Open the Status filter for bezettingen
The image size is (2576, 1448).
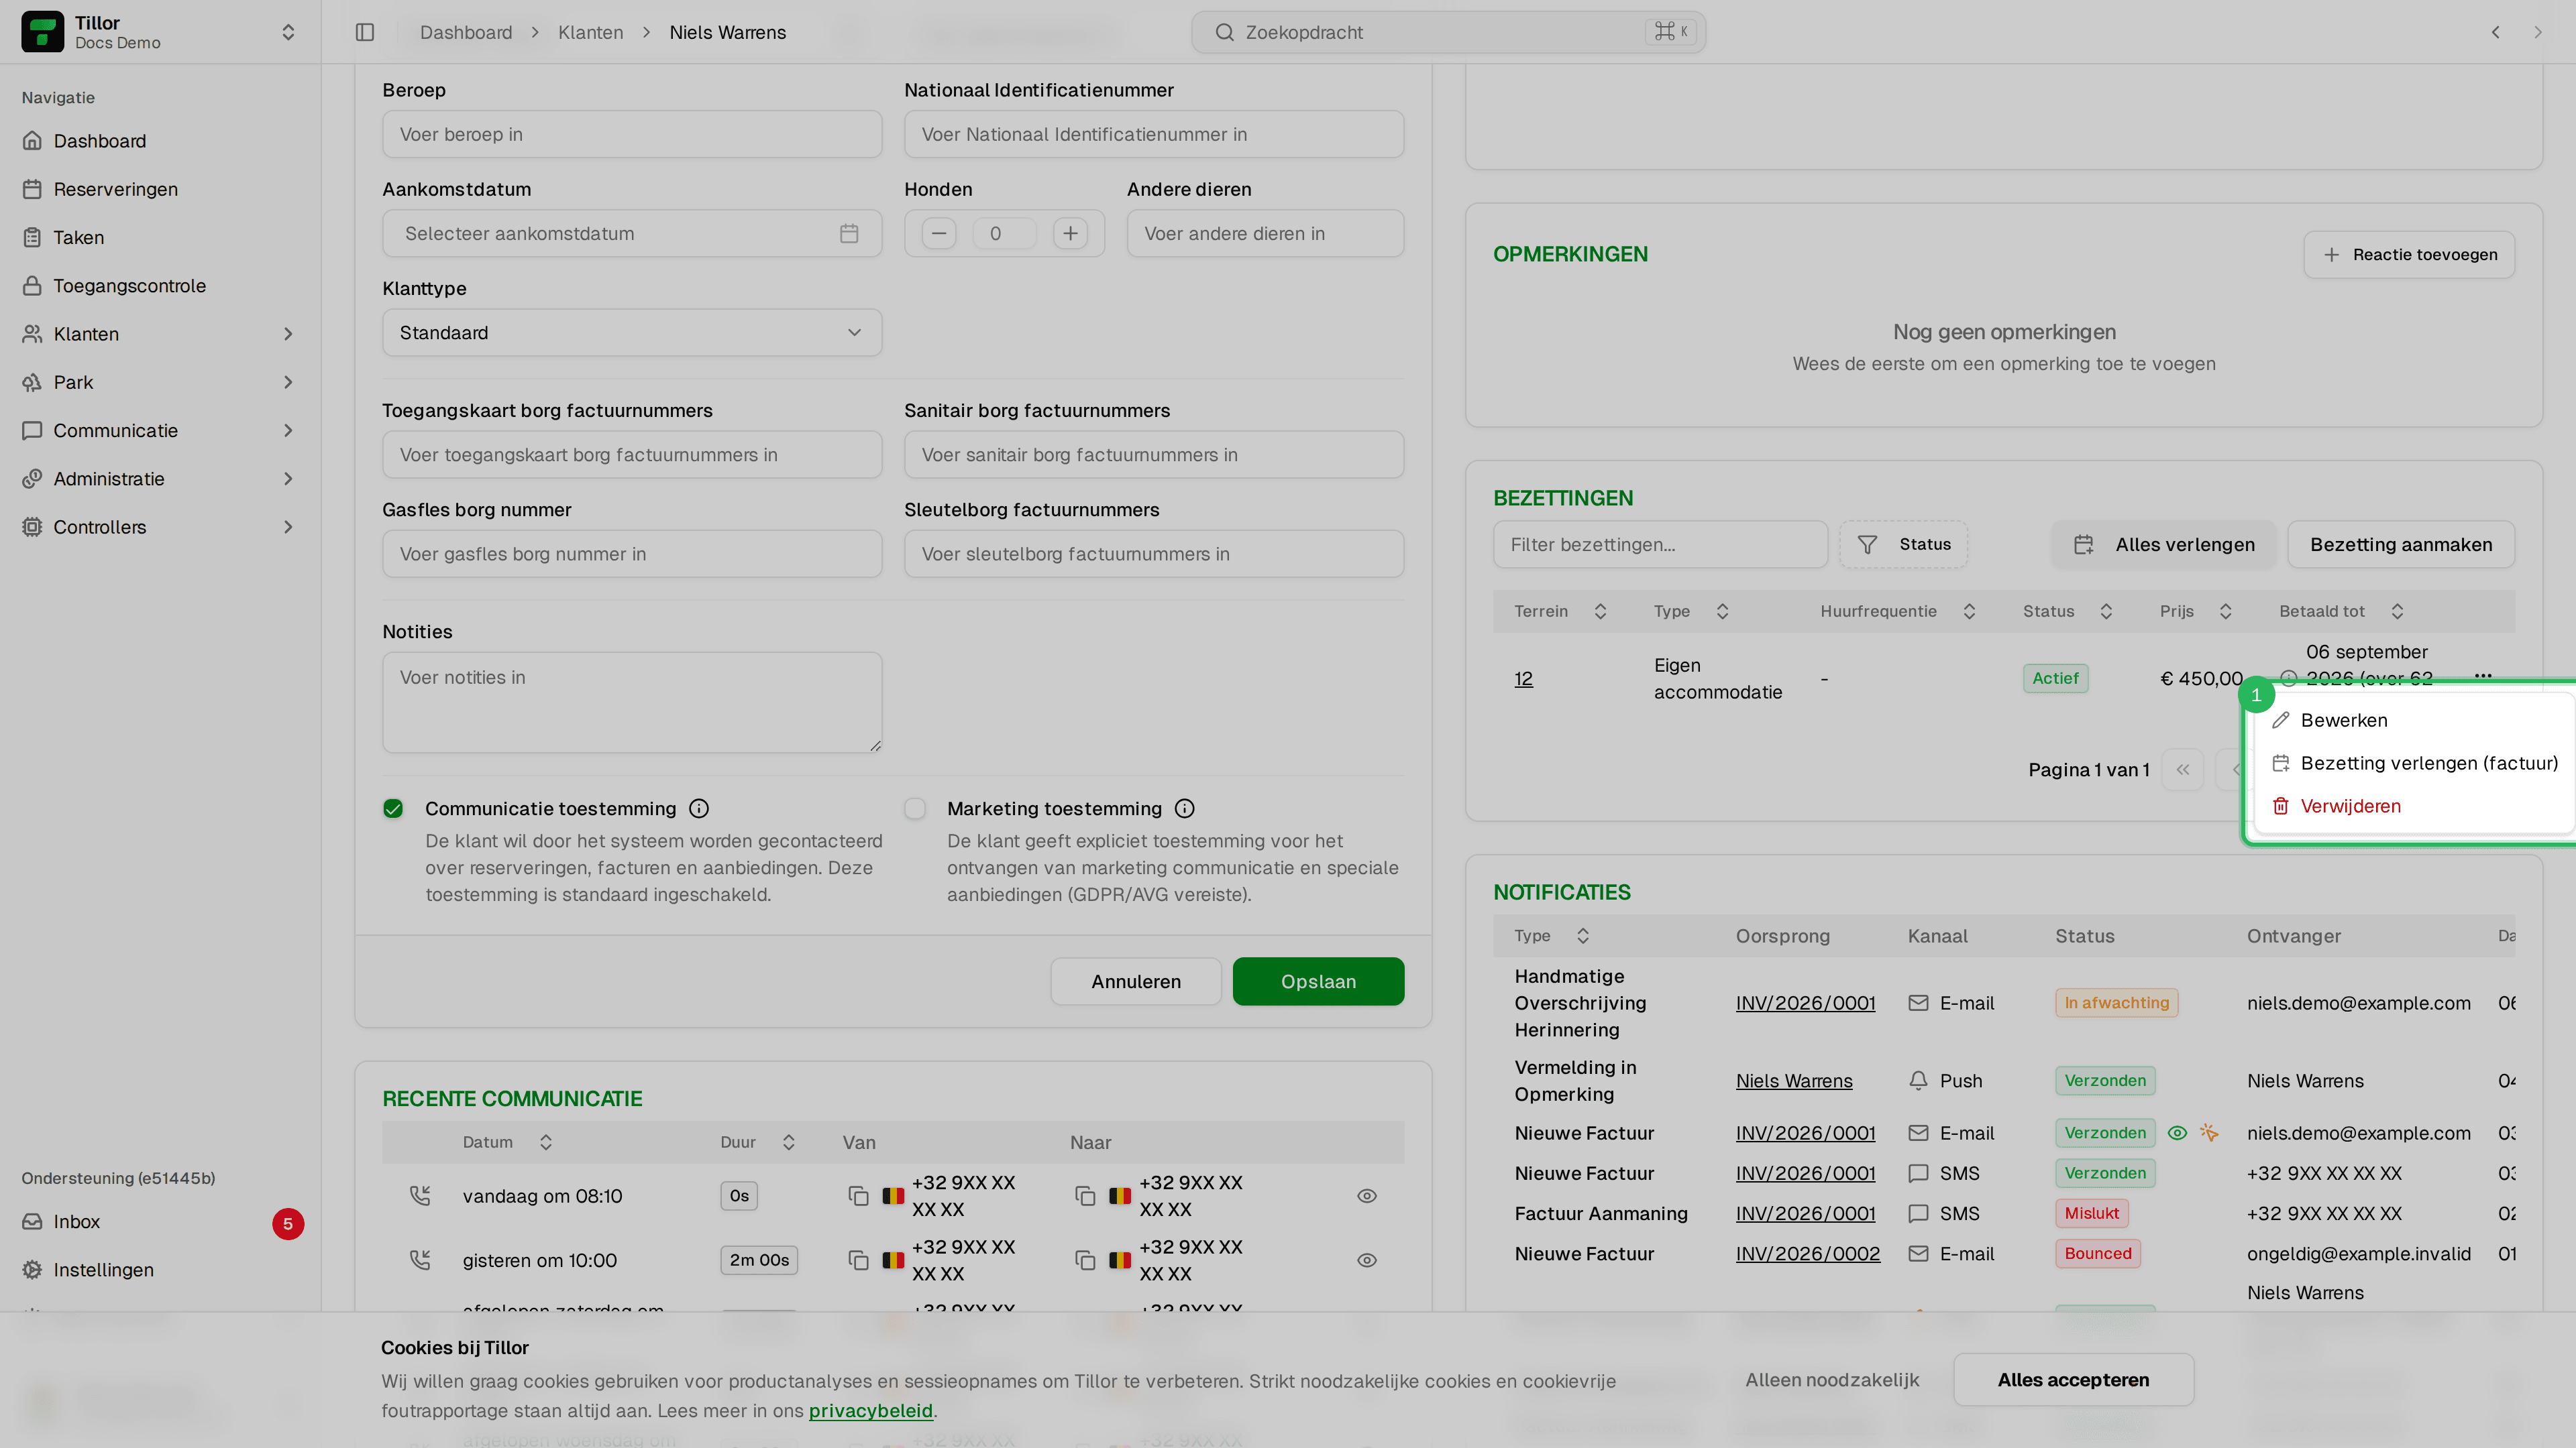click(1903, 544)
